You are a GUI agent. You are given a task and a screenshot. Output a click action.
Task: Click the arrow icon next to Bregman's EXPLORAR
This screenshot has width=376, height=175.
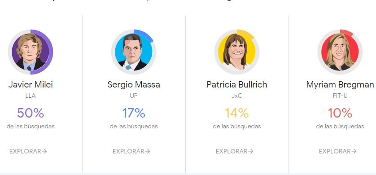pyautogui.click(x=354, y=151)
